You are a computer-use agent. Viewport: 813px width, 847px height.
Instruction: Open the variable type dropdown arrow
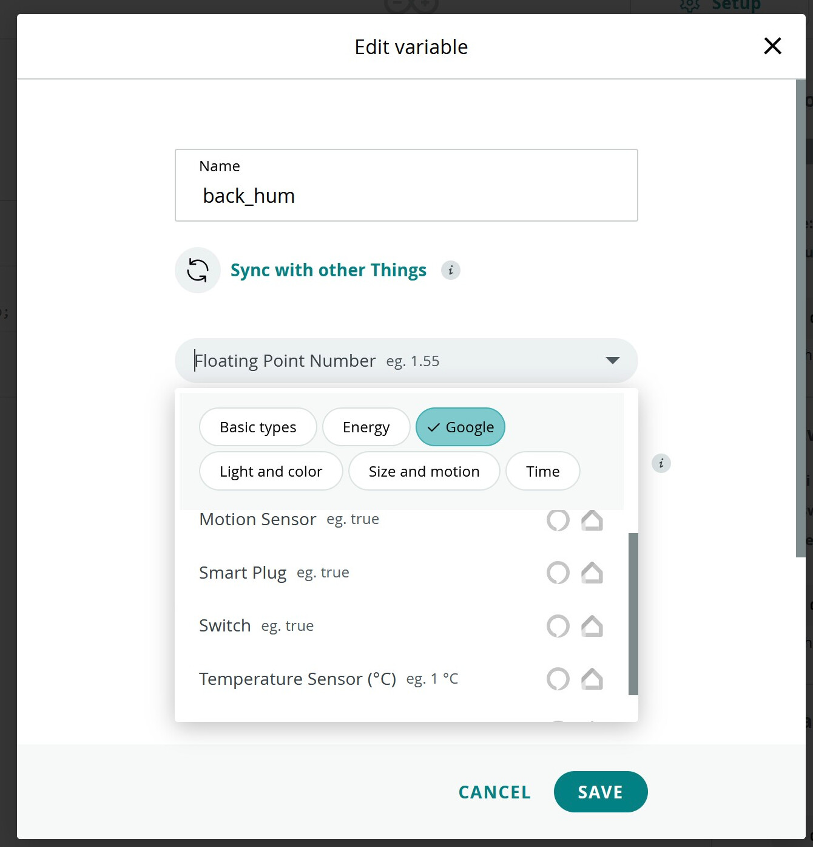tap(613, 360)
